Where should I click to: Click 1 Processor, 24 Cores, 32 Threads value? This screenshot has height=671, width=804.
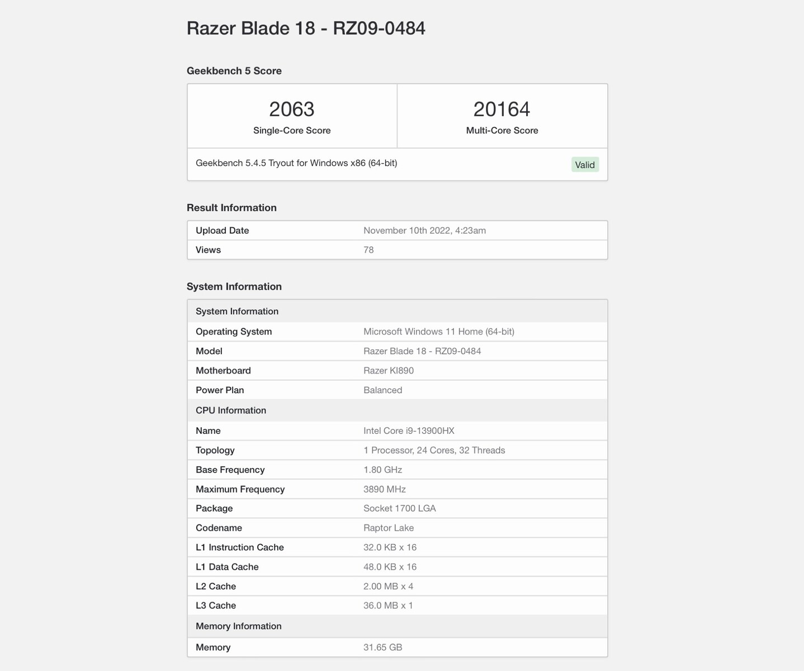434,451
